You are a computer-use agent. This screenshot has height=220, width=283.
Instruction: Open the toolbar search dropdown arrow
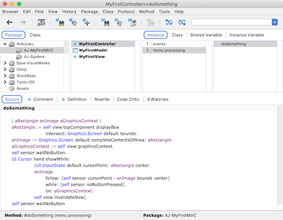pyautogui.click(x=275, y=22)
